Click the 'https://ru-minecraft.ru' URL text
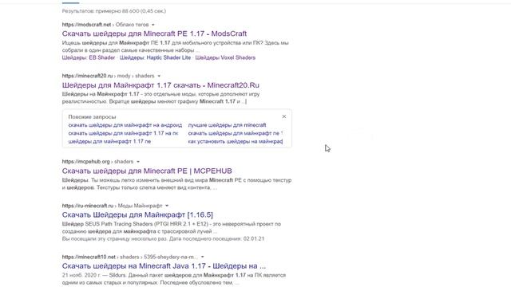 [88, 206]
